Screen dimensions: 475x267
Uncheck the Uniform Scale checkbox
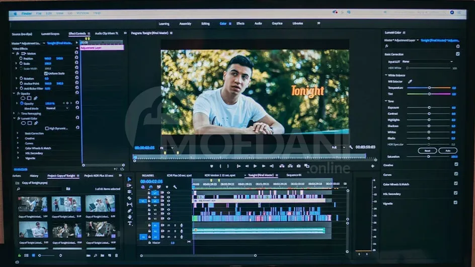pos(46,73)
